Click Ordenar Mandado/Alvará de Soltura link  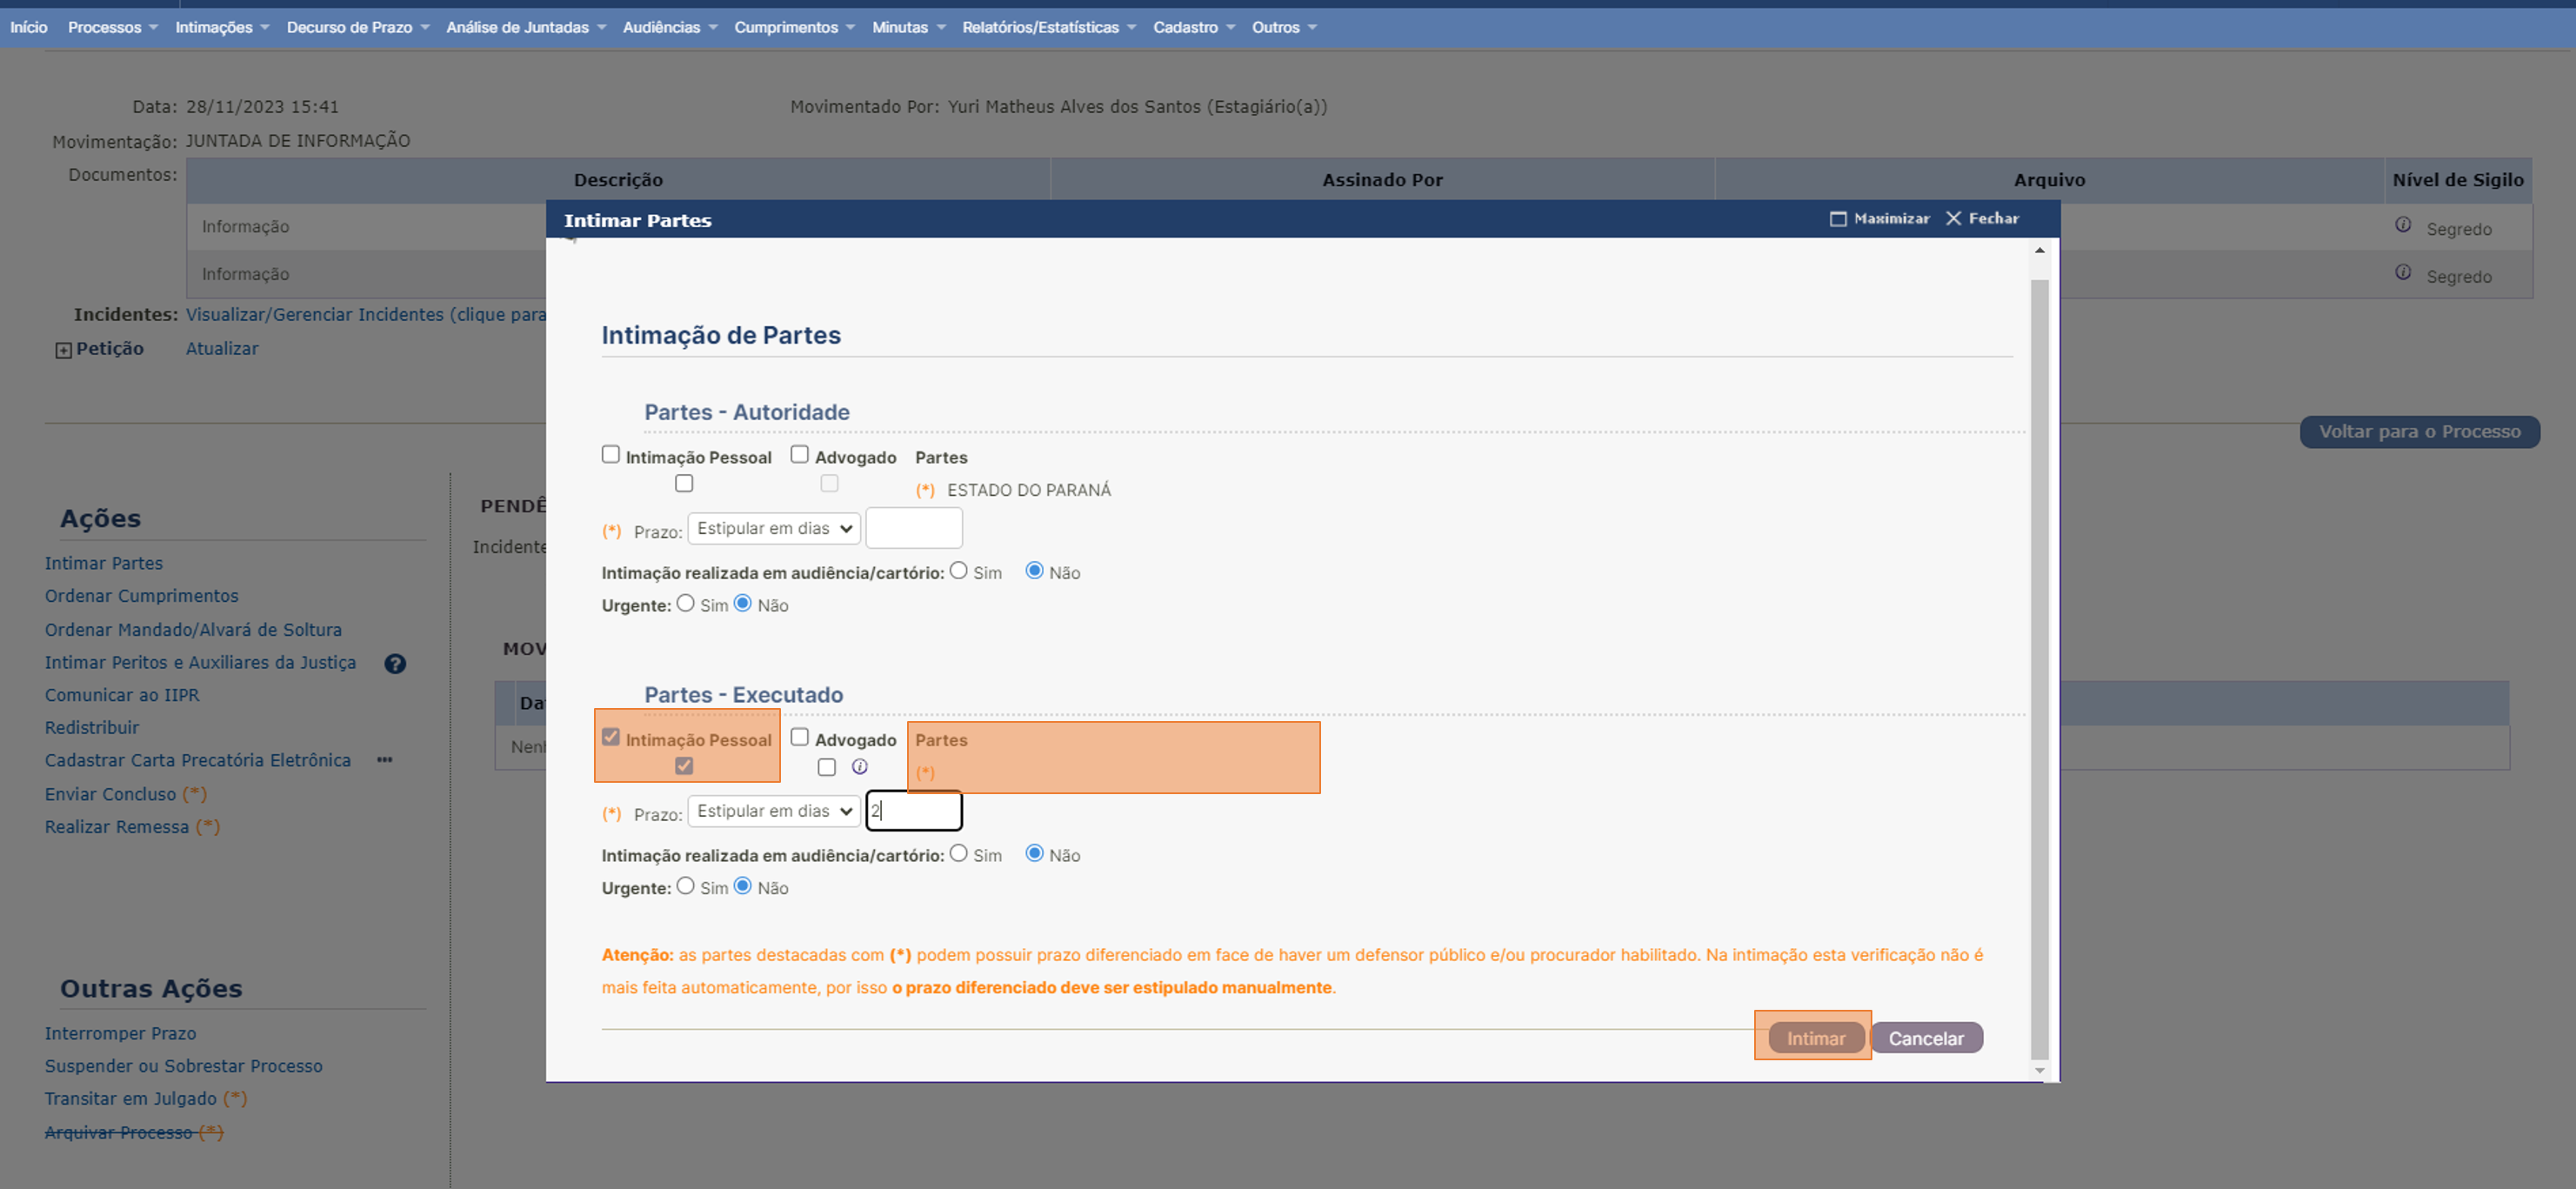pyautogui.click(x=193, y=630)
